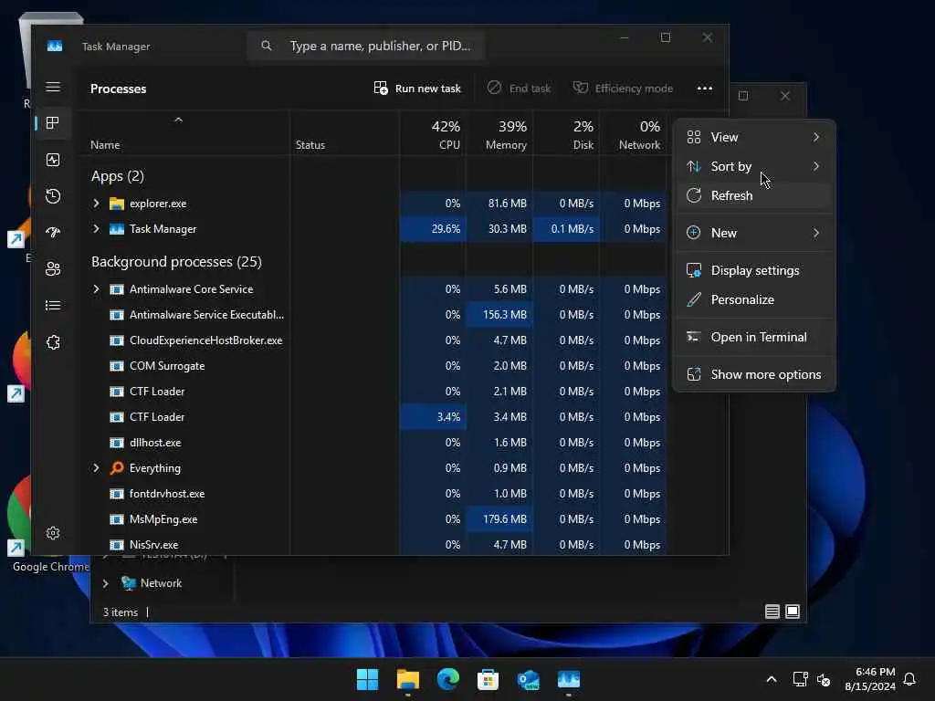Image resolution: width=935 pixels, height=701 pixels.
Task: Open the Performance page icon in sidebar
Action: (x=53, y=160)
